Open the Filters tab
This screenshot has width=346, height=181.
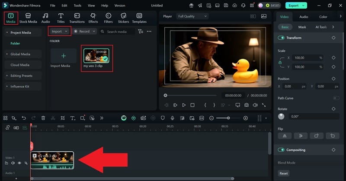coord(108,18)
